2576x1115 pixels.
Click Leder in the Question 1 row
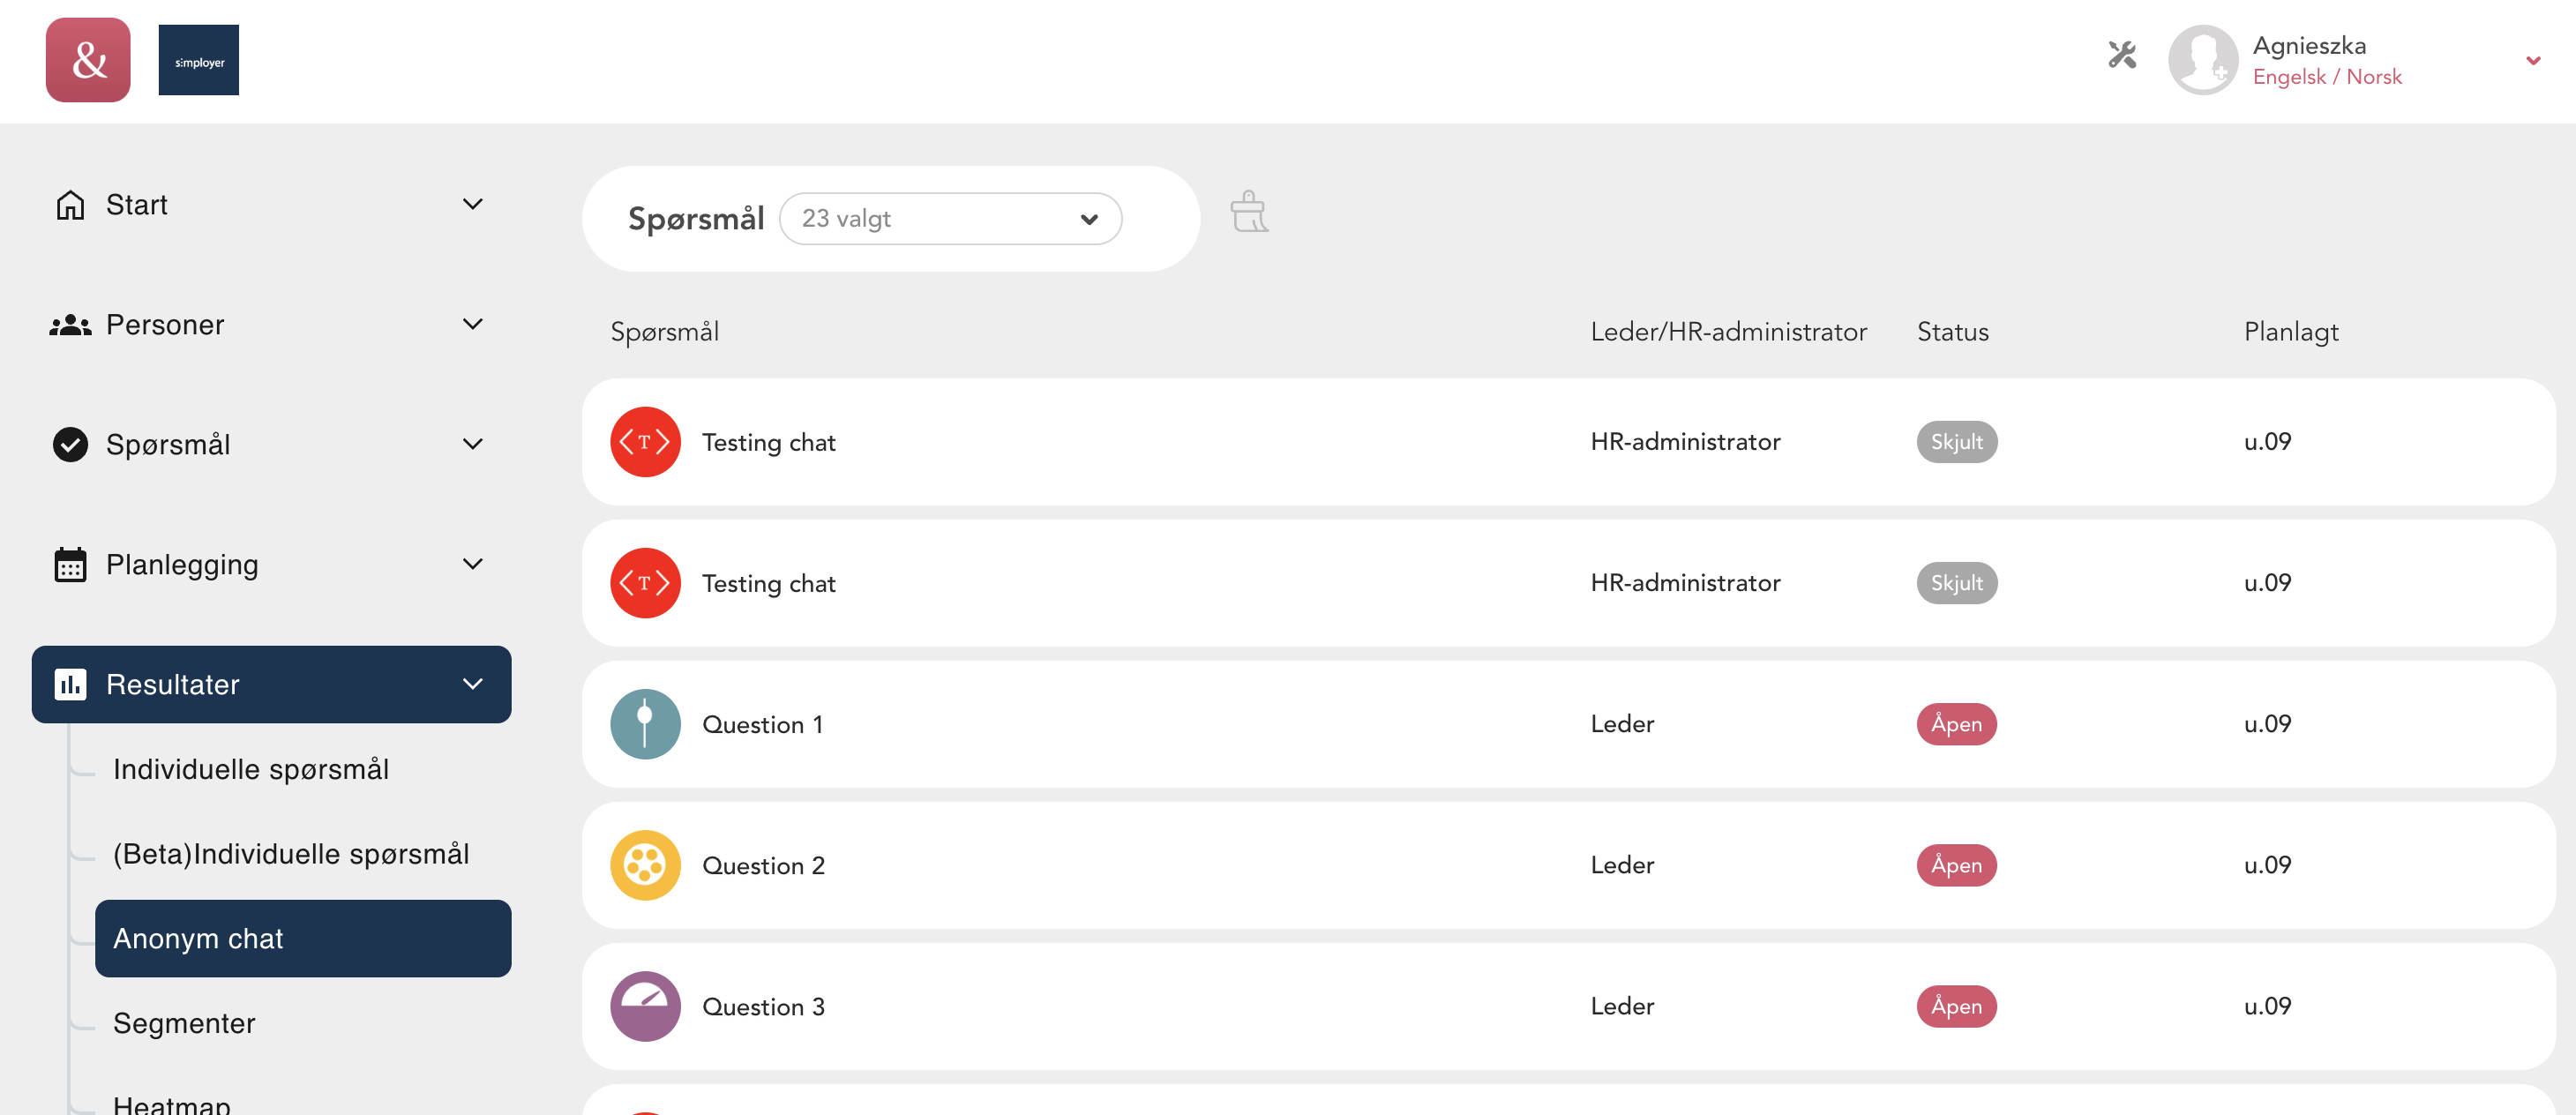point(1622,724)
